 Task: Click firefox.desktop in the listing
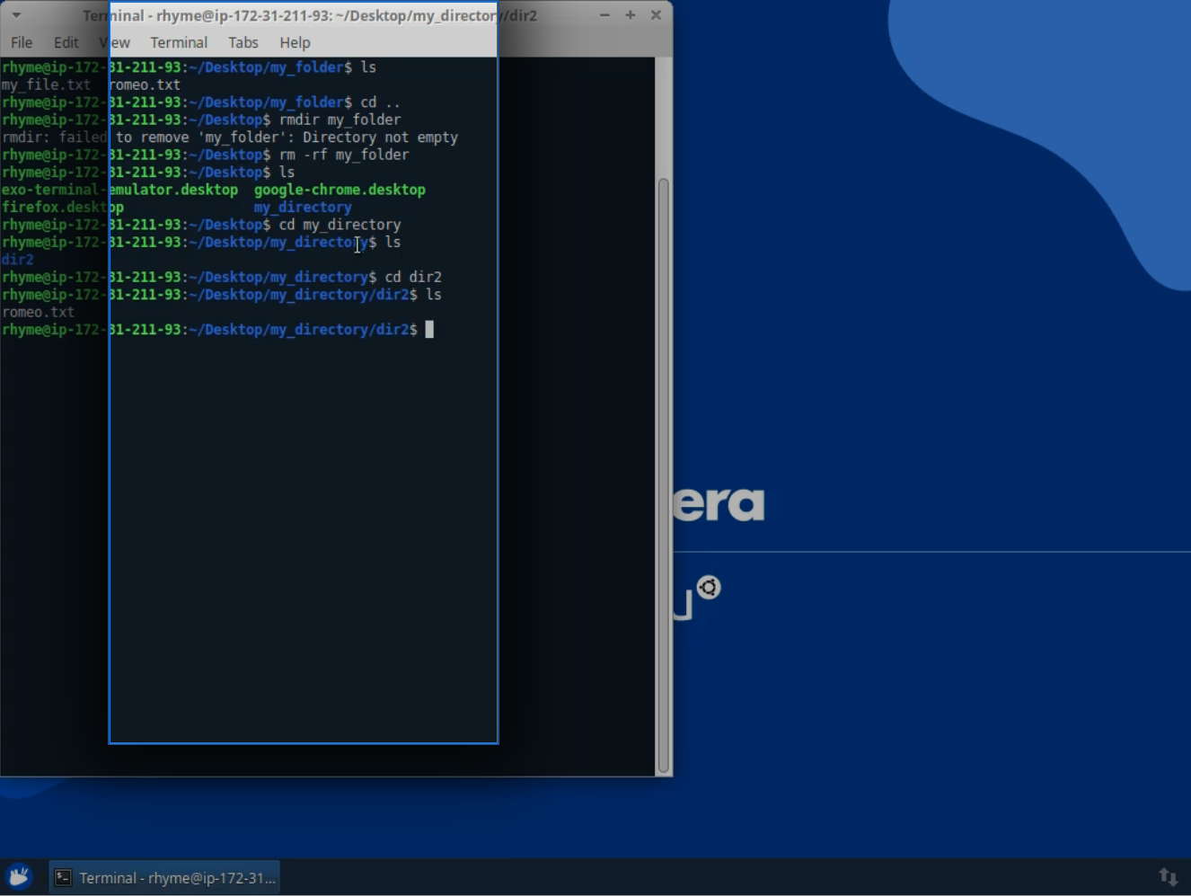62,207
